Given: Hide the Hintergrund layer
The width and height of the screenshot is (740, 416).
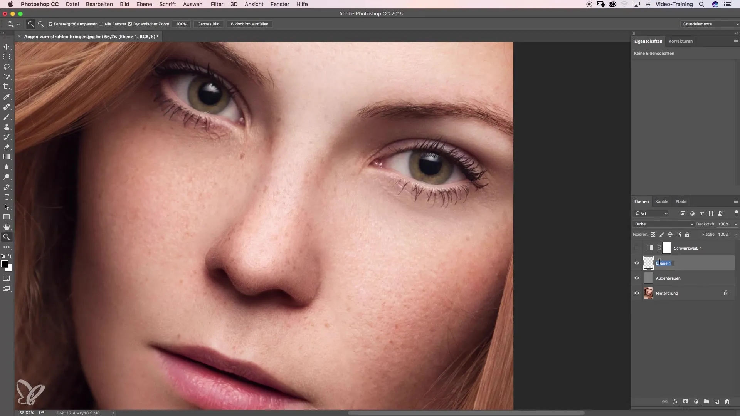Looking at the screenshot, I should click(637, 293).
